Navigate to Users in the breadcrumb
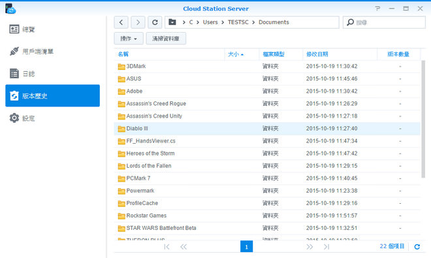 click(x=210, y=22)
